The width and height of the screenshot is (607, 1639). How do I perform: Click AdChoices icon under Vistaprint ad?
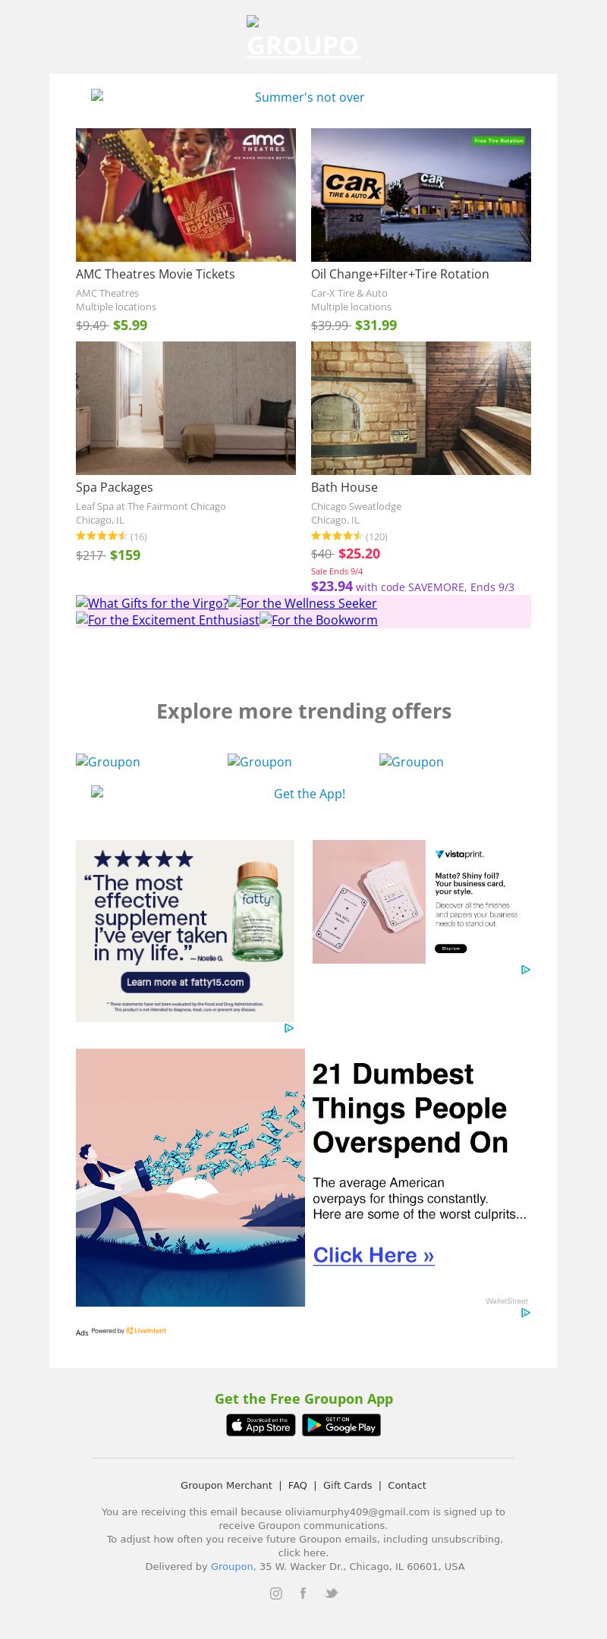[526, 970]
